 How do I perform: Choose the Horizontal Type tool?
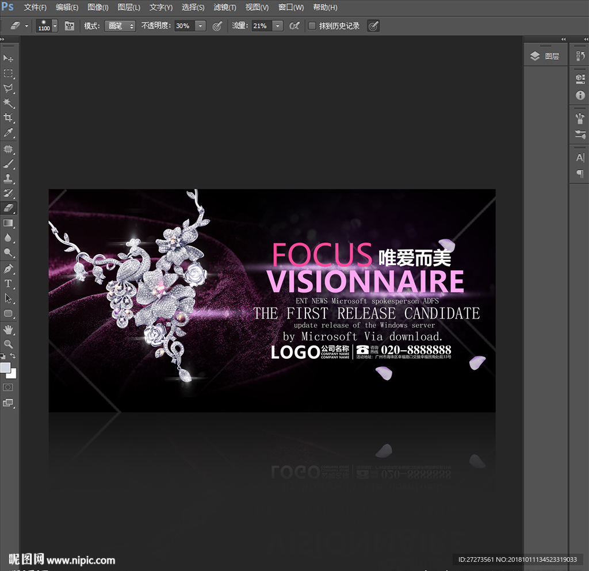click(9, 283)
